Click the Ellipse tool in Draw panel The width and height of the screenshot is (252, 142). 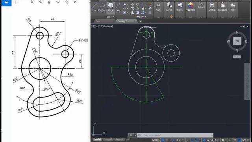pos(125,9)
